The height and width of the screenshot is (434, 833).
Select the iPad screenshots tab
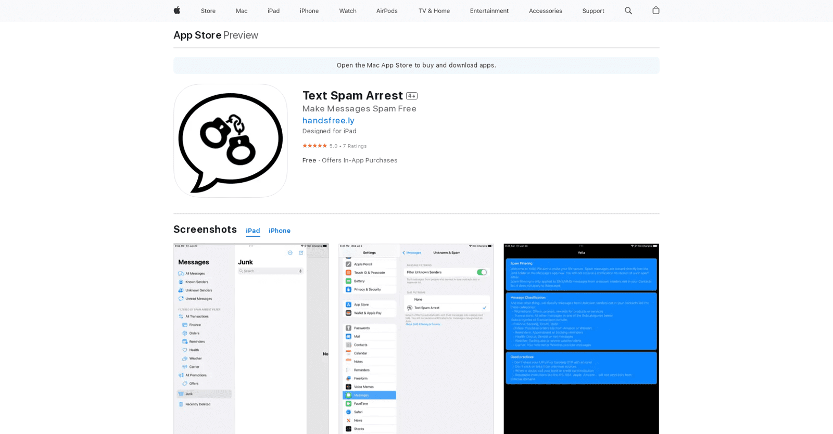(253, 231)
